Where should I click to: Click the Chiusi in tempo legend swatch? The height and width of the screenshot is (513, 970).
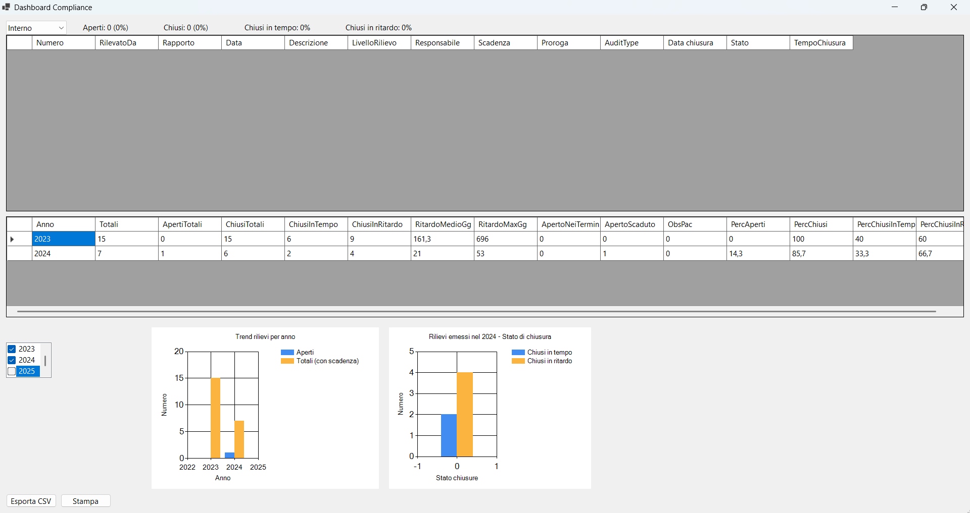[x=518, y=352]
